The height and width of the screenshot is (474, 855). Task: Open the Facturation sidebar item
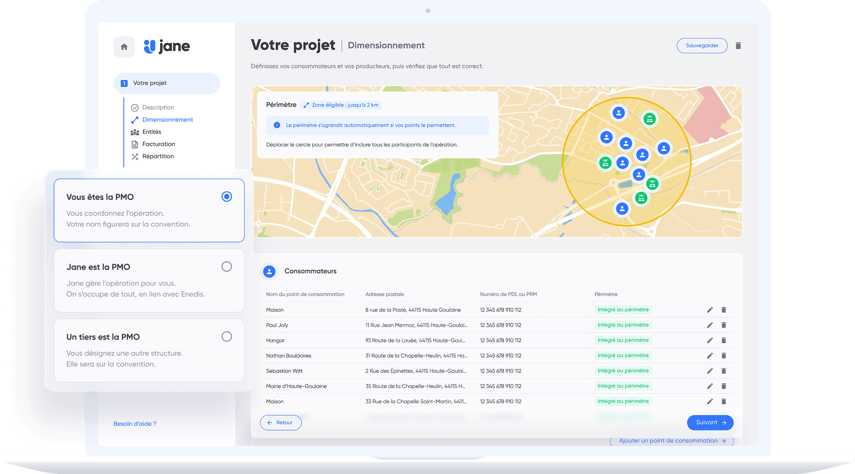(x=158, y=144)
